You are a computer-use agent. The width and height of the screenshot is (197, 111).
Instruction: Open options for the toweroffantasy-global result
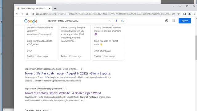[x=66, y=88]
